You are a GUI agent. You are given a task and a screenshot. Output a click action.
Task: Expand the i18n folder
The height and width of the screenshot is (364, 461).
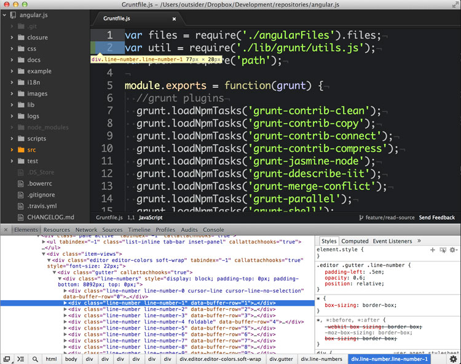pyautogui.click(x=12, y=82)
